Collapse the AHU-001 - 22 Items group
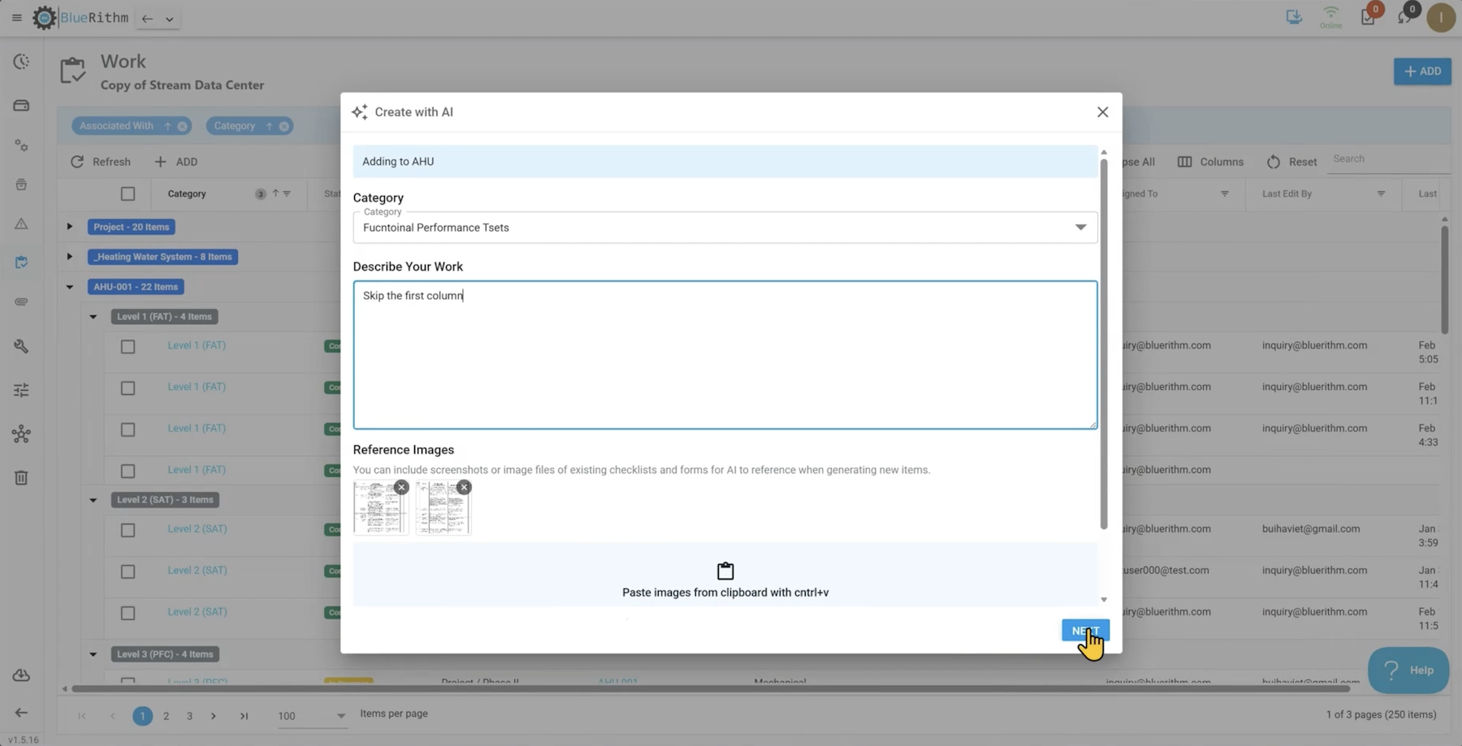The width and height of the screenshot is (1462, 746). 70,287
